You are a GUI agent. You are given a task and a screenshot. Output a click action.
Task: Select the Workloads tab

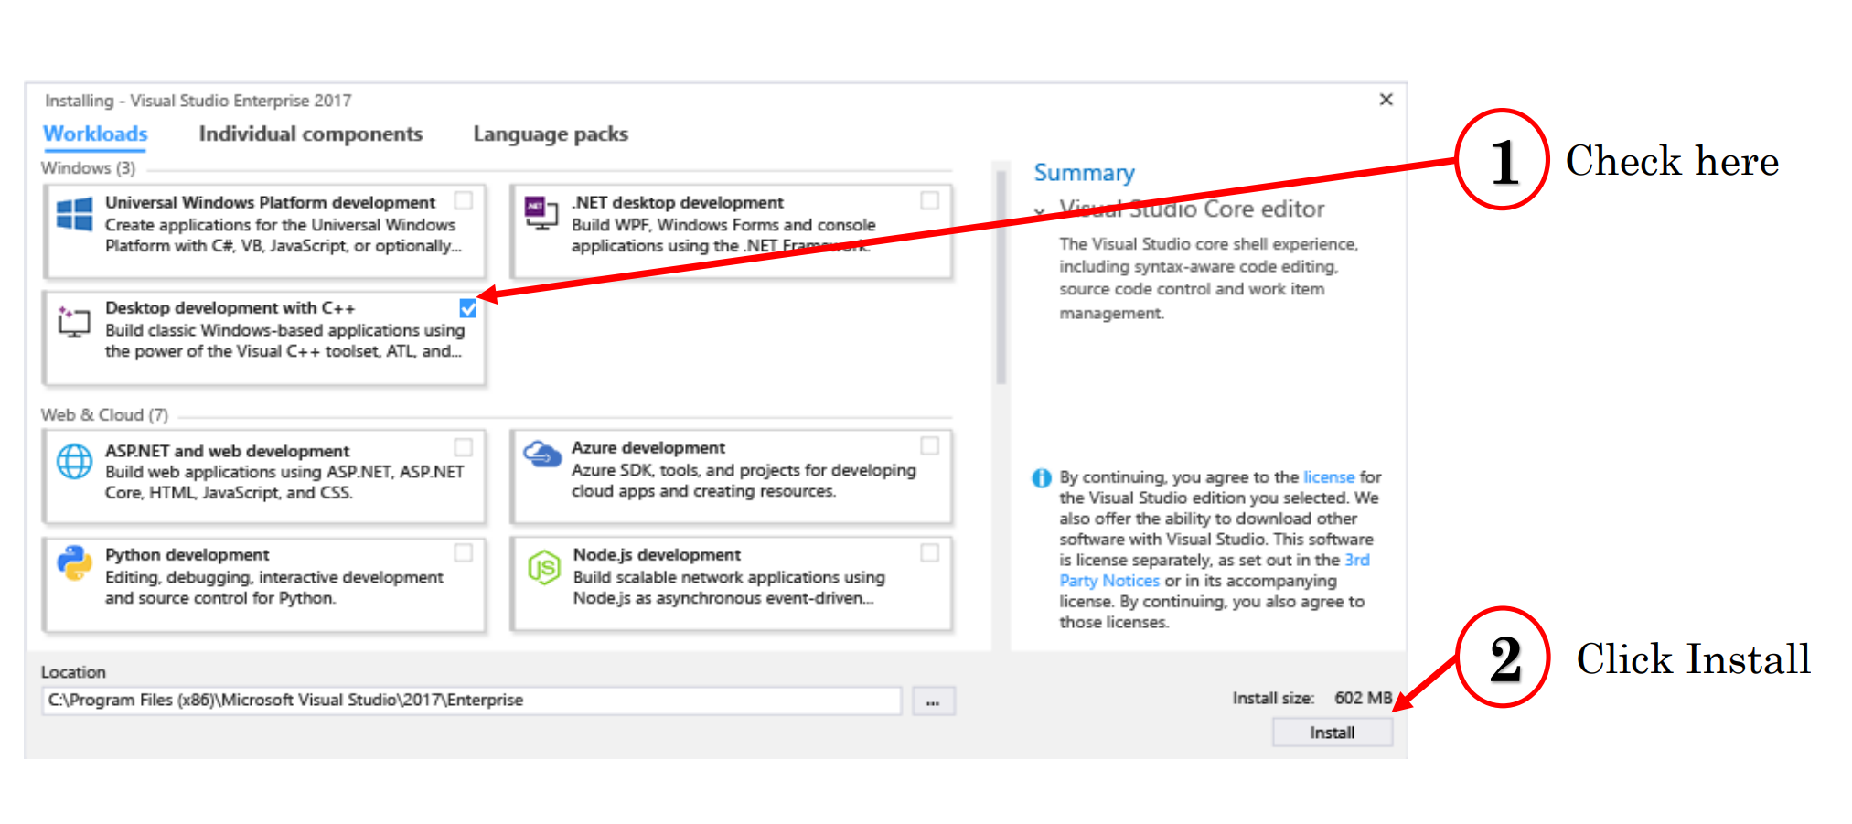point(94,134)
